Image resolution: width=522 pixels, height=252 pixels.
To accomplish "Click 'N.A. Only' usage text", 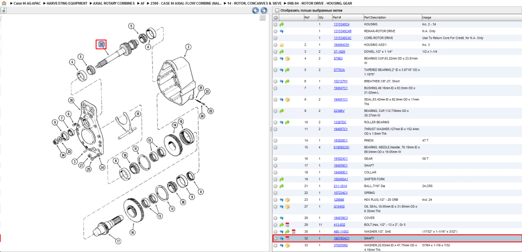I will coord(429,31).
